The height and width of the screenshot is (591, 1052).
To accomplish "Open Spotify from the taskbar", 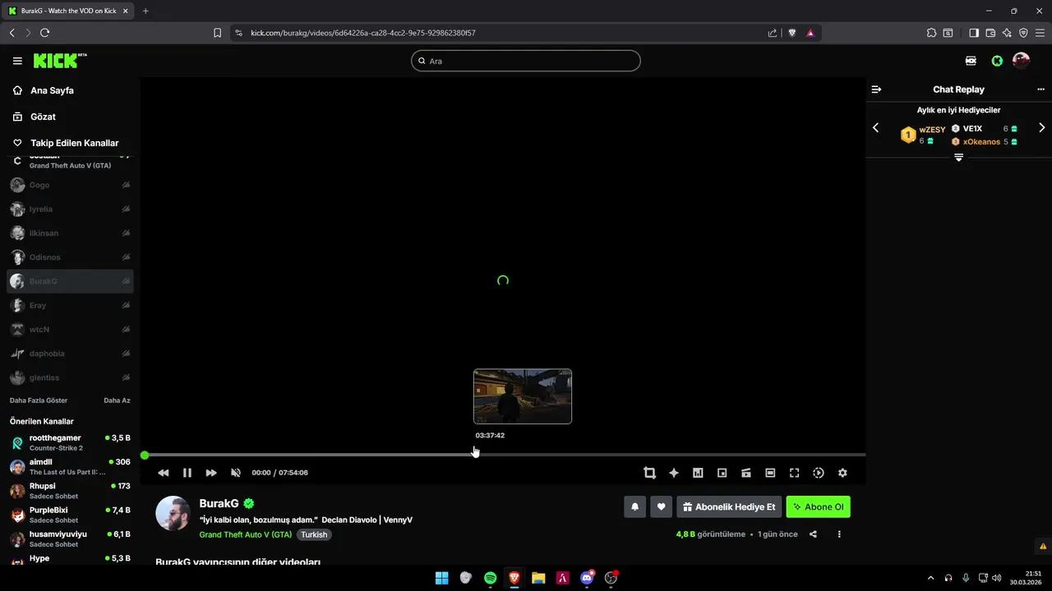I will 490,578.
